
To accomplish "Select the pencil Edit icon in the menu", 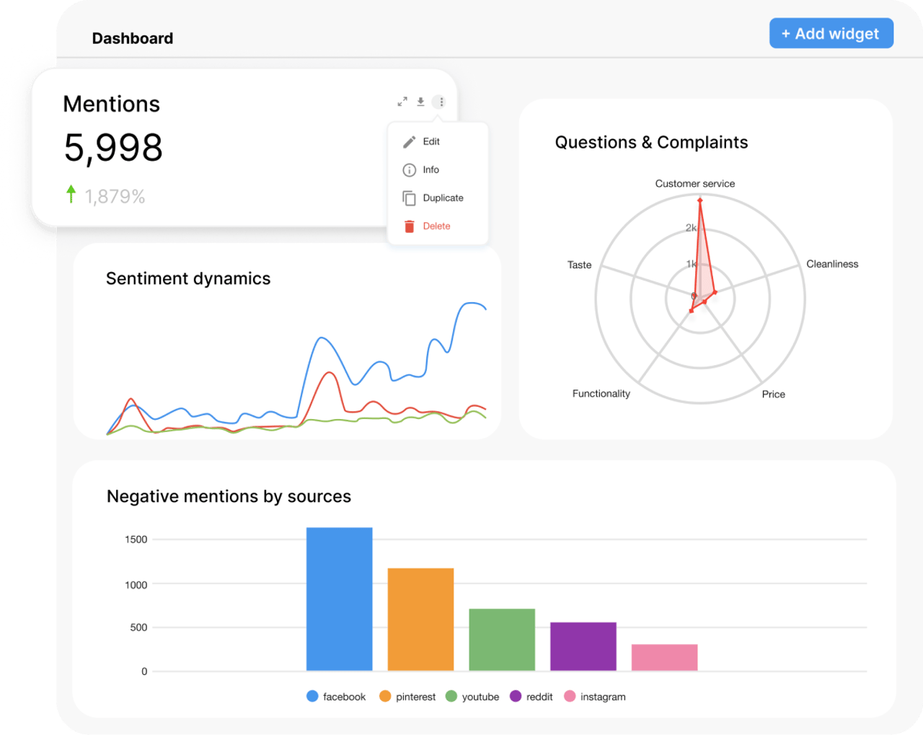I will click(409, 141).
